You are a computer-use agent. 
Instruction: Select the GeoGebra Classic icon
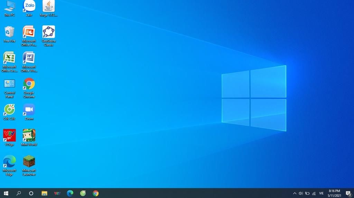pos(48,36)
